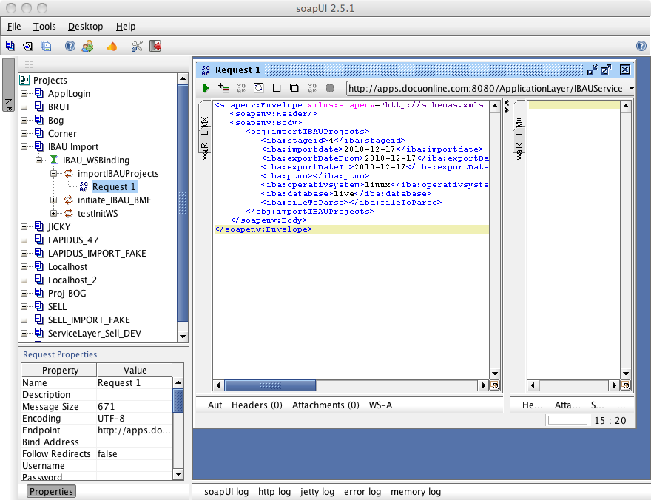Show the http log panel
This screenshot has height=500, width=651.
coord(274,492)
